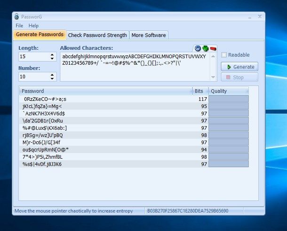Switch to Check Password Strength tab
The width and height of the screenshot is (287, 231).
[97, 35]
